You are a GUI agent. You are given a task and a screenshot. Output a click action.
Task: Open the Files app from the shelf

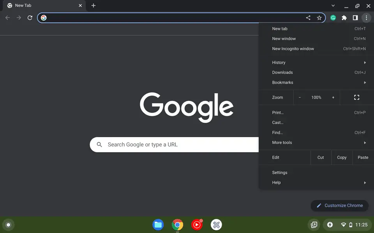158,224
